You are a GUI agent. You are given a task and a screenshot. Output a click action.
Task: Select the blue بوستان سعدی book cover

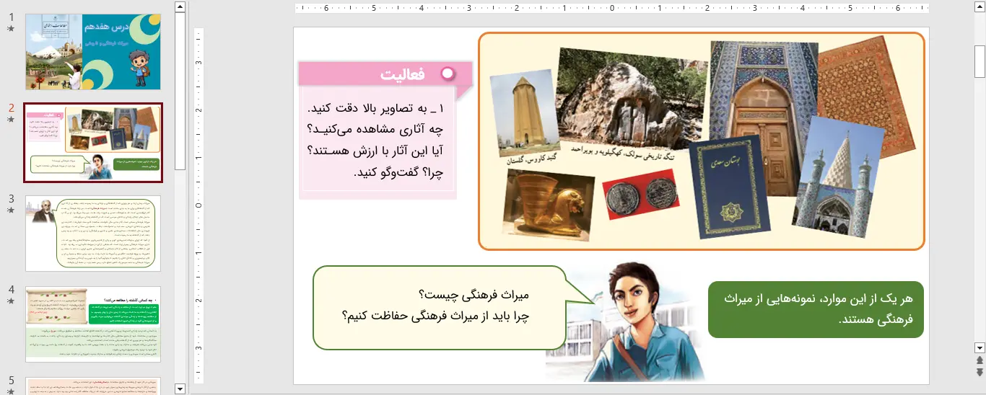(729, 187)
